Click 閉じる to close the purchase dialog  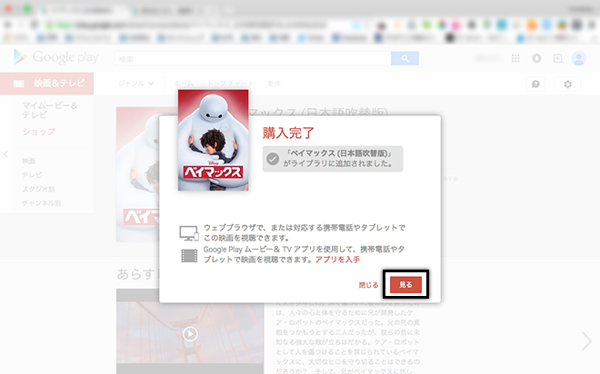click(368, 285)
